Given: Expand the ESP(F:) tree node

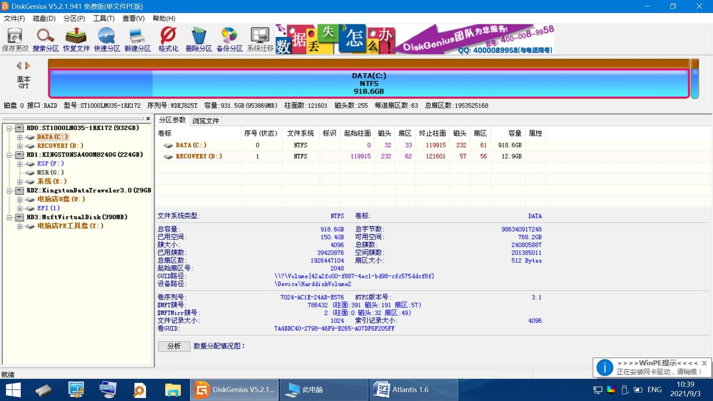Looking at the screenshot, I should pyautogui.click(x=20, y=164).
